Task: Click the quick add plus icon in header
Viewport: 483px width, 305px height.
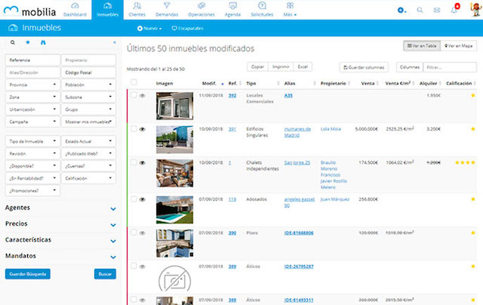Action: point(401,10)
